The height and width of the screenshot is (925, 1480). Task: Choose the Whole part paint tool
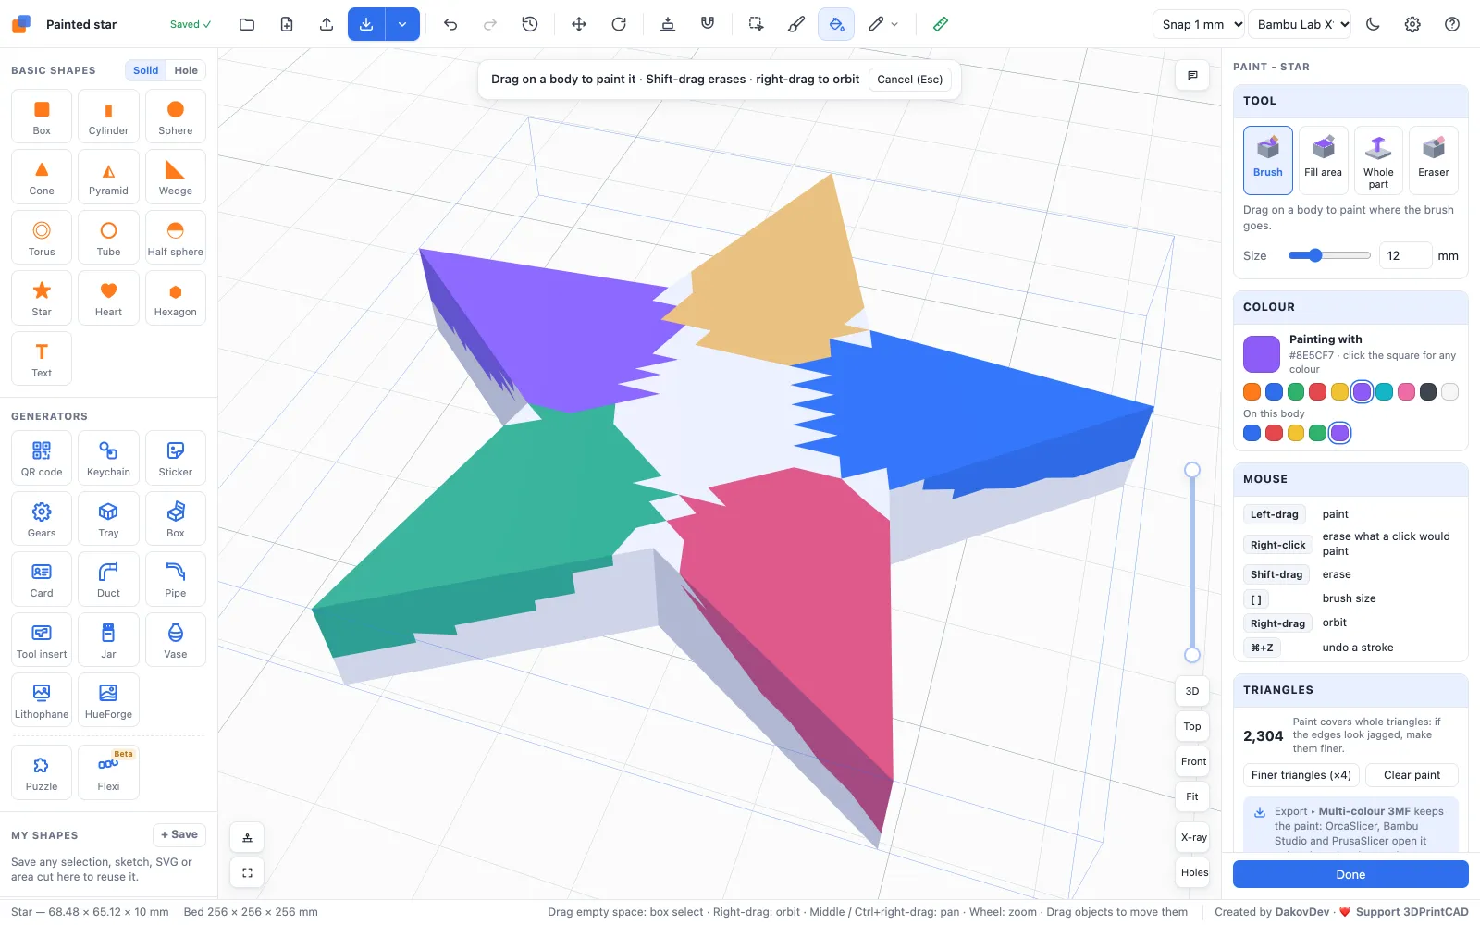pyautogui.click(x=1378, y=160)
